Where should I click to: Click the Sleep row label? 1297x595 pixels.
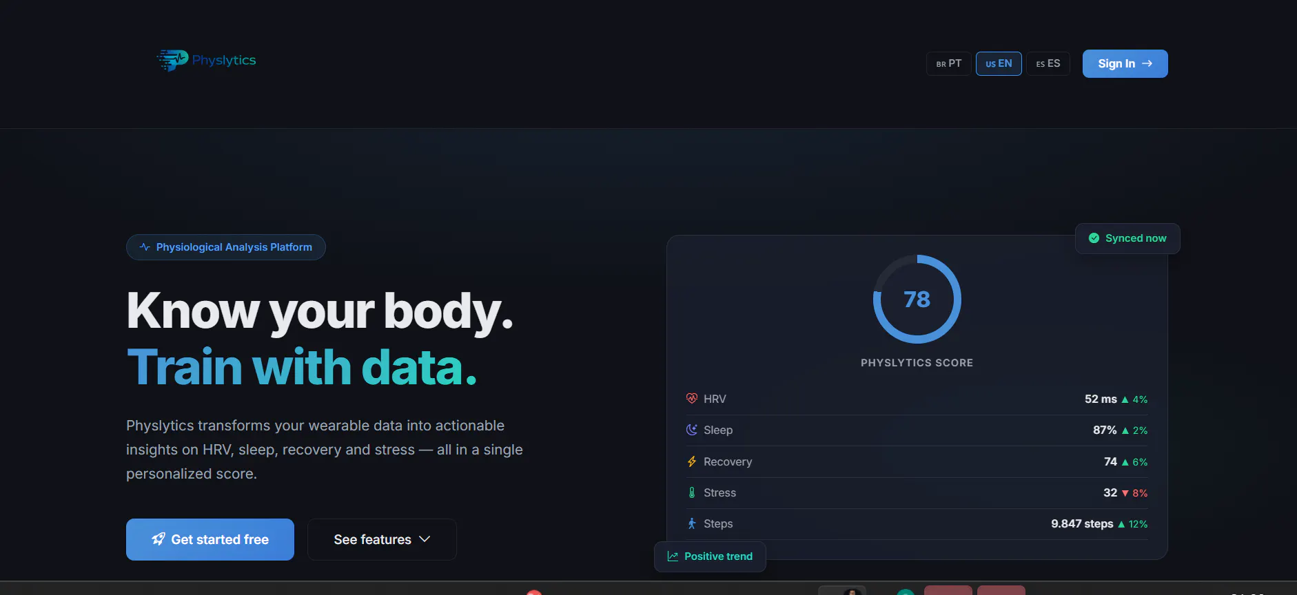718,430
